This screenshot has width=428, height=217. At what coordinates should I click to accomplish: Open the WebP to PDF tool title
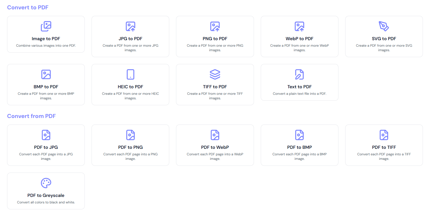299,39
